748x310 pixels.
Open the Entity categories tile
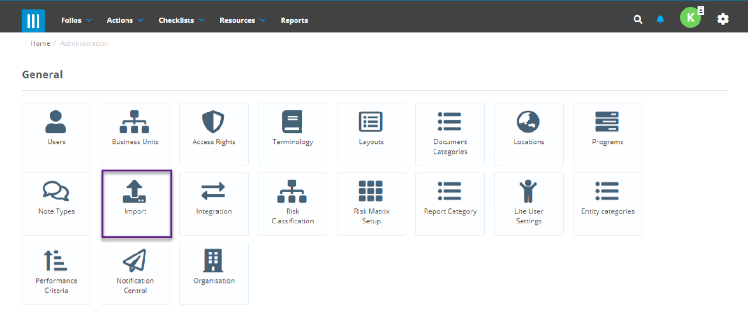(x=608, y=204)
